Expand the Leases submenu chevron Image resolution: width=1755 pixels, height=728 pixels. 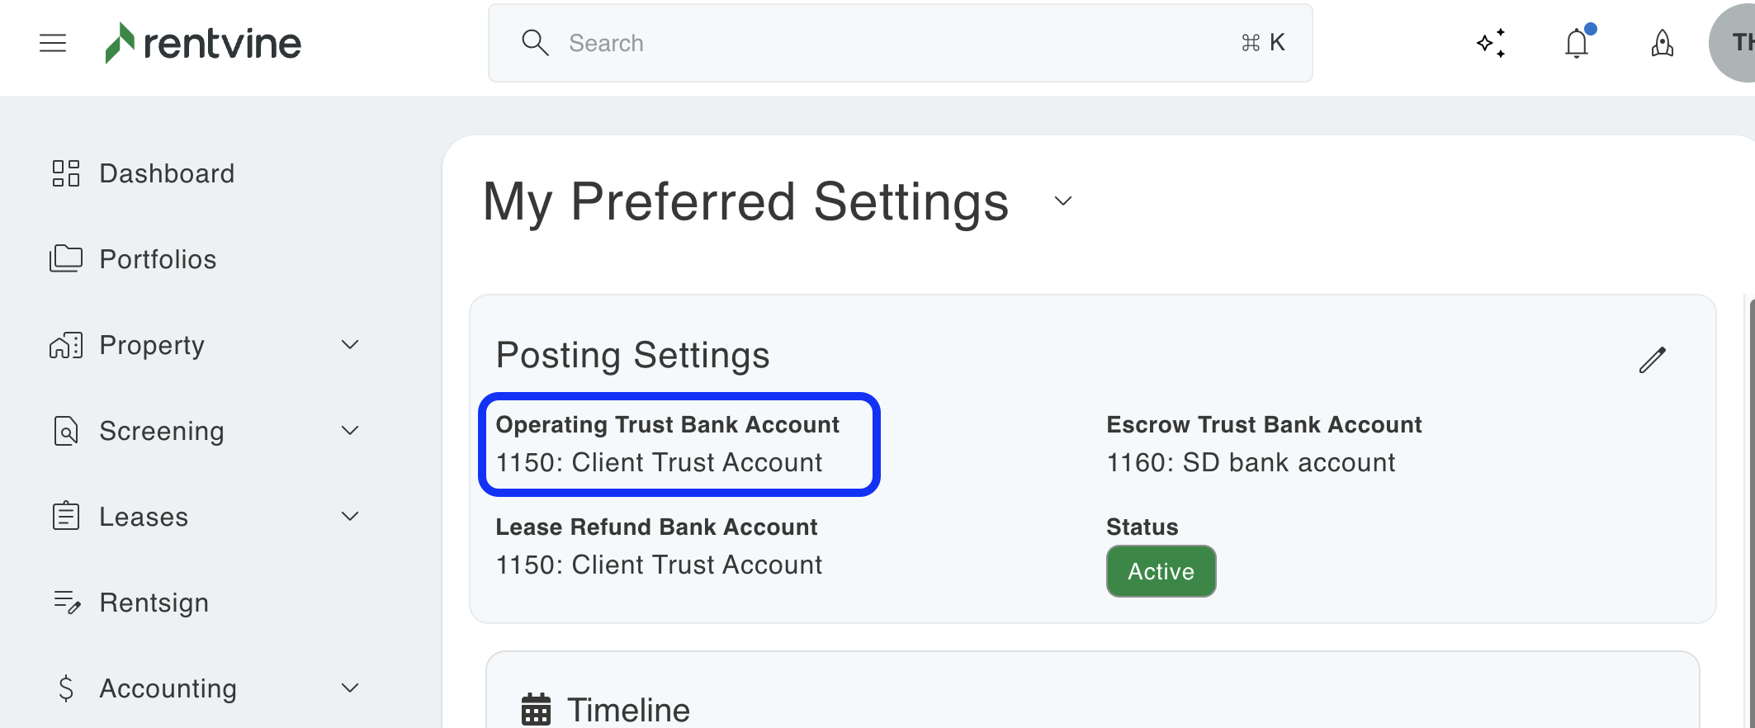tap(350, 517)
